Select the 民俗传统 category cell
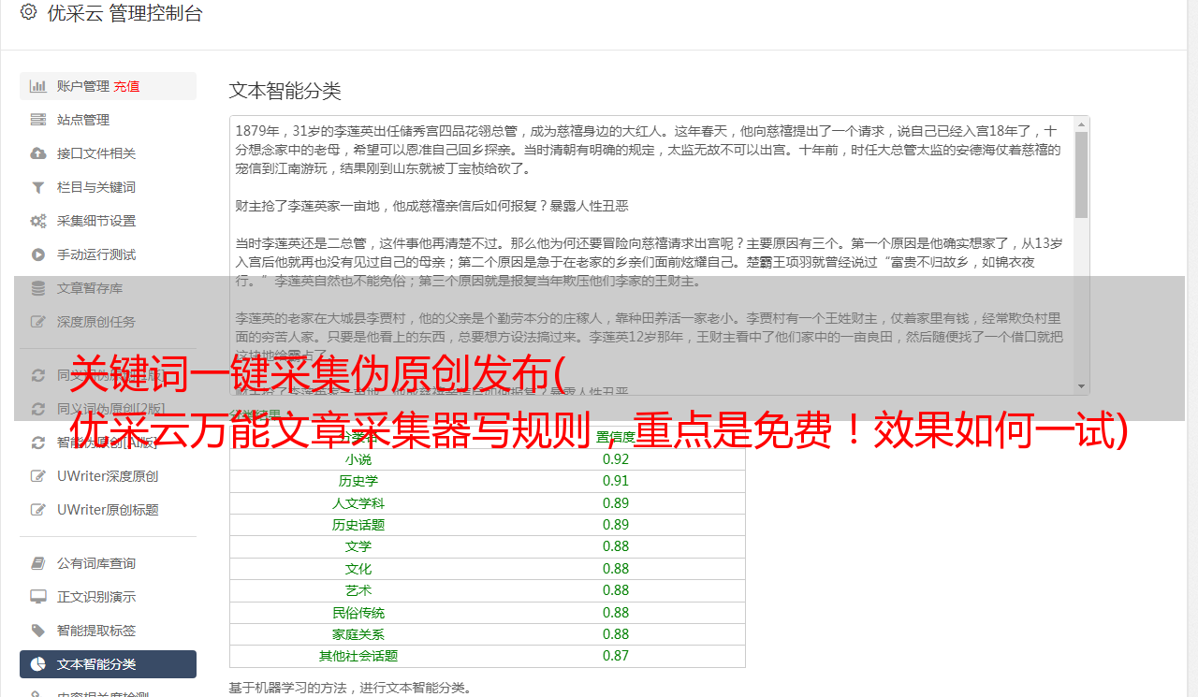 coord(358,613)
